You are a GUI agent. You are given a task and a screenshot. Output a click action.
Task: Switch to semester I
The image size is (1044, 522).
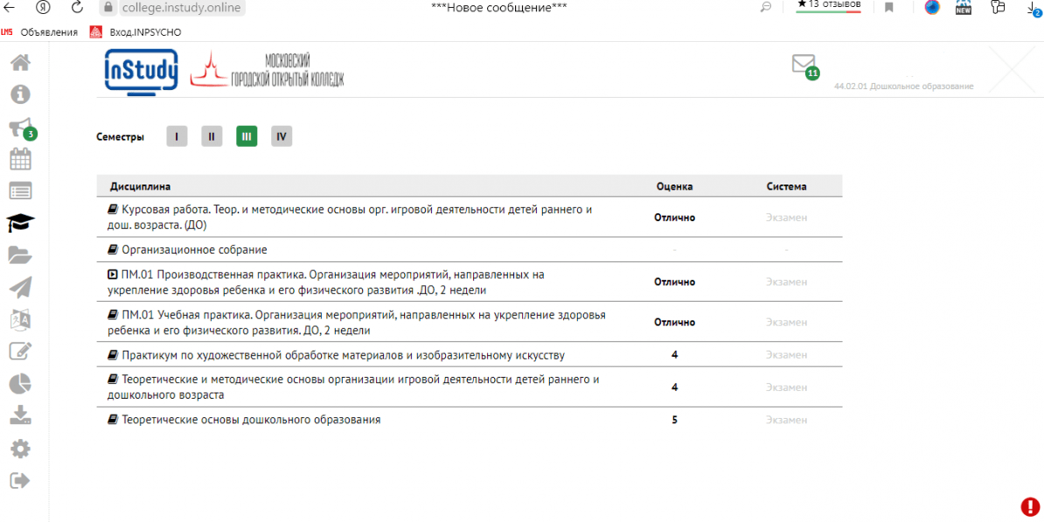click(x=177, y=136)
